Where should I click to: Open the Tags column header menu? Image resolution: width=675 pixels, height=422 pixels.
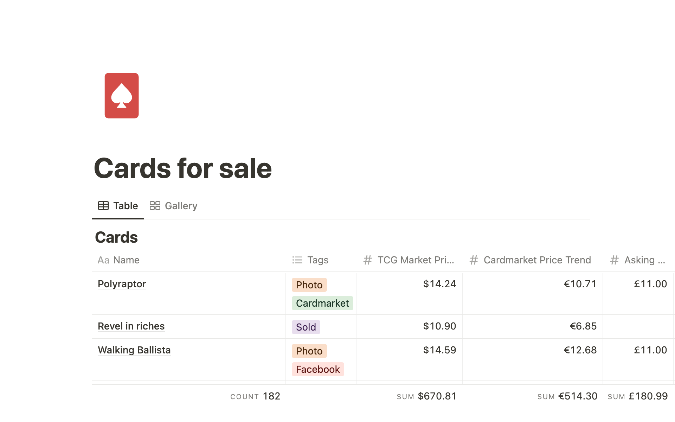[x=317, y=260]
